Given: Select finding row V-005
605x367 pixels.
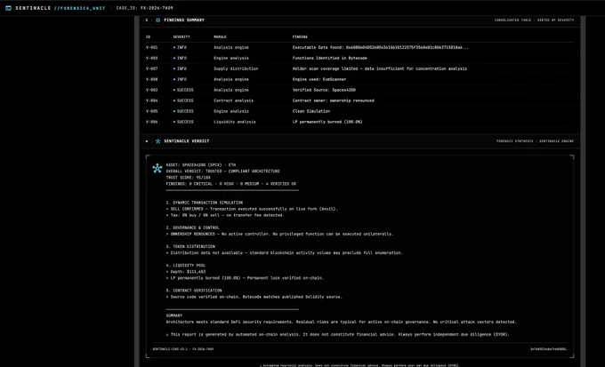Looking at the screenshot, I should (x=359, y=111).
